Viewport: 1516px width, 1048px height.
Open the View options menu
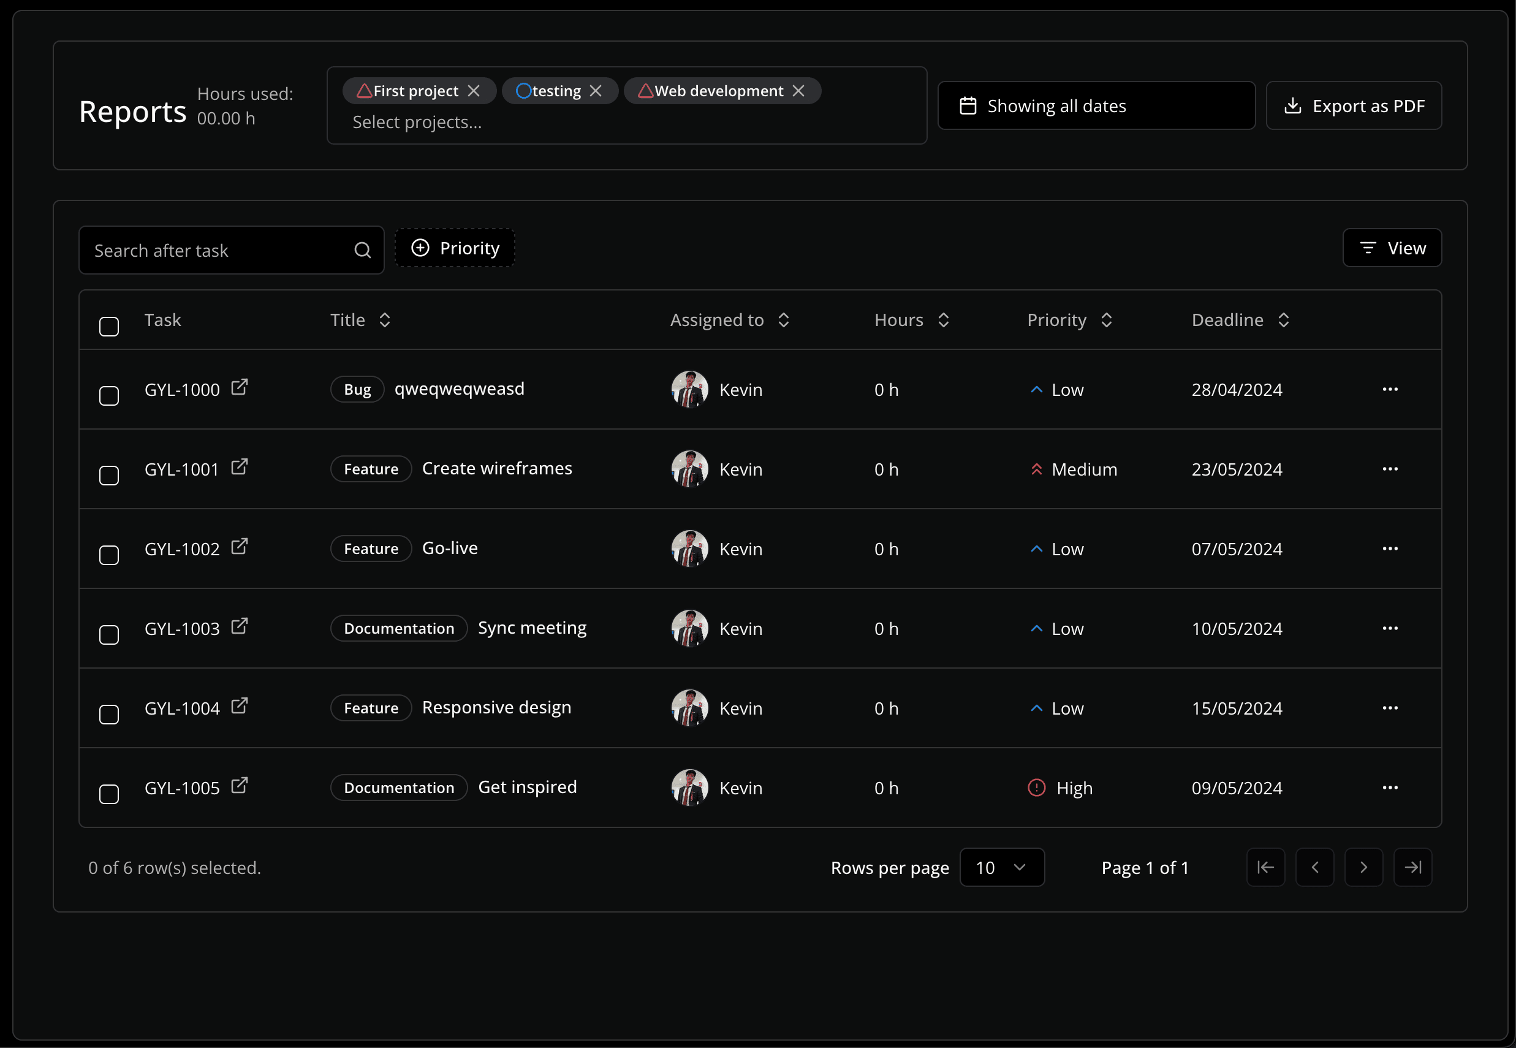click(1392, 248)
